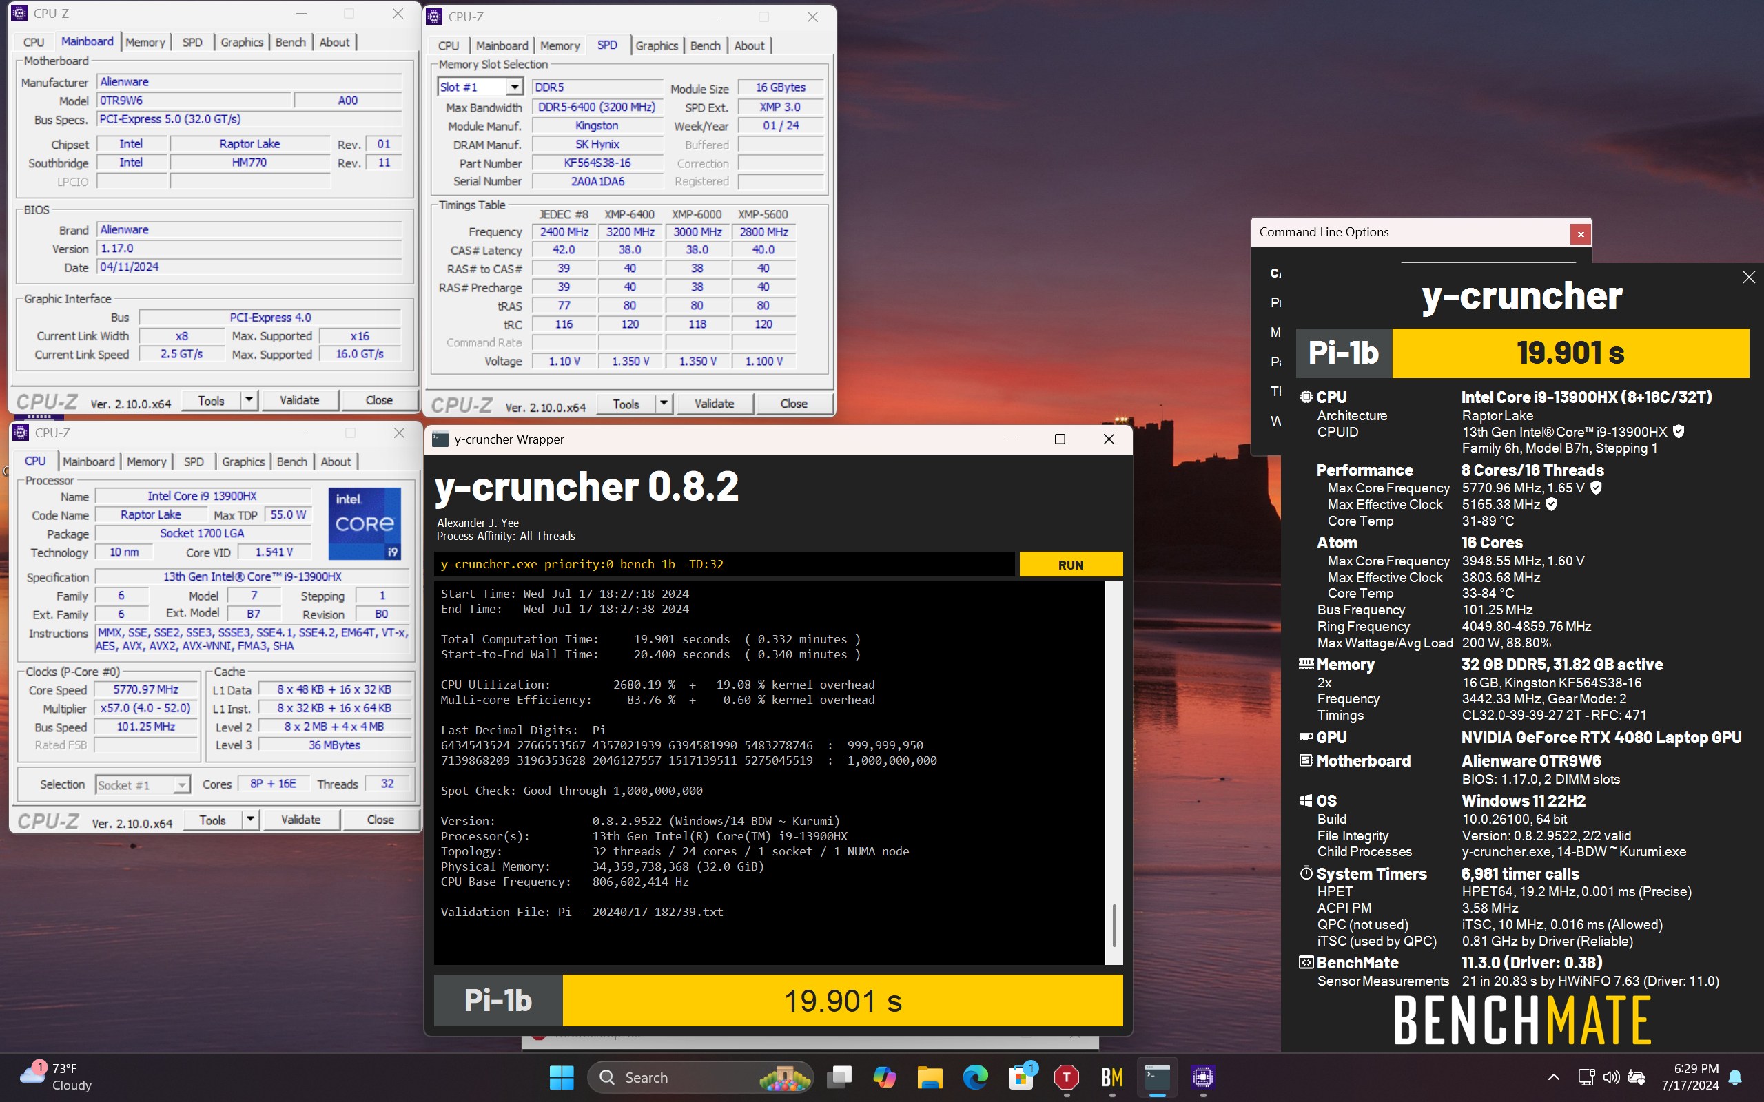Open File Explorer from taskbar
The width and height of the screenshot is (1764, 1102).
(930, 1077)
